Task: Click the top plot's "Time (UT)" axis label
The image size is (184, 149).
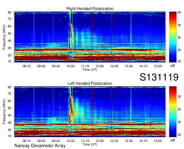Action: point(90,70)
